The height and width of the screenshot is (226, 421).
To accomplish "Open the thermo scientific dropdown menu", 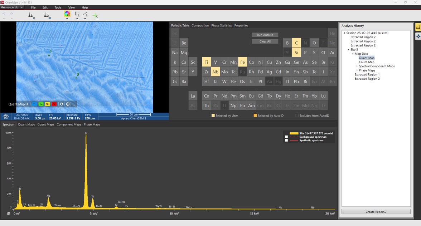I will tap(12, 7).
